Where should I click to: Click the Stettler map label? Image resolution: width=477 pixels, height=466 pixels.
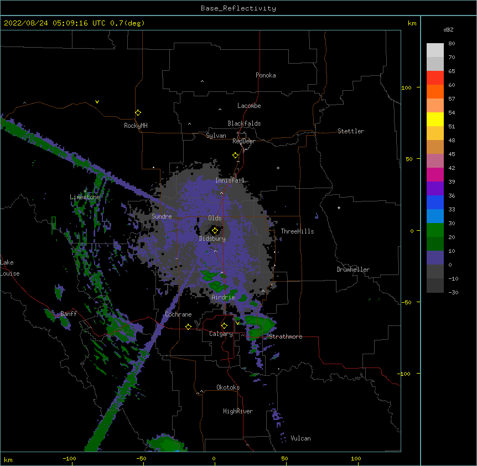click(x=351, y=131)
